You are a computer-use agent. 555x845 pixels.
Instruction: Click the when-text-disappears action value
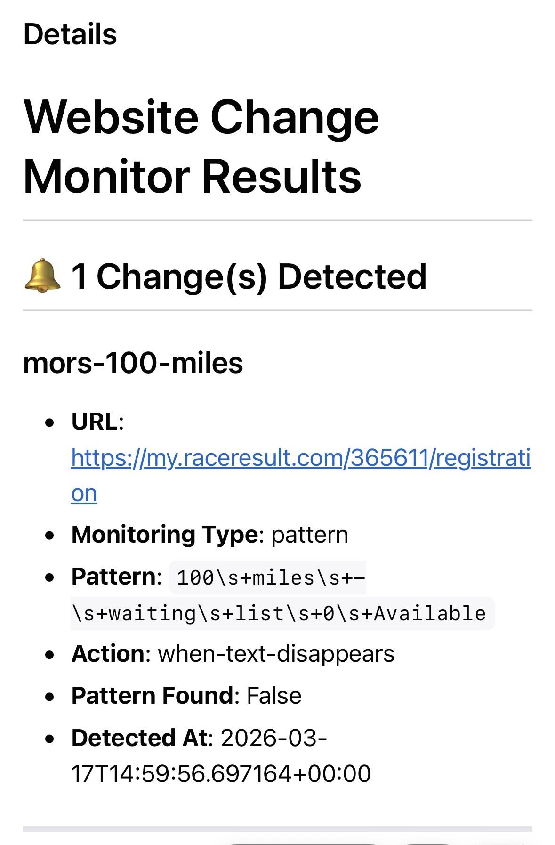(276, 654)
